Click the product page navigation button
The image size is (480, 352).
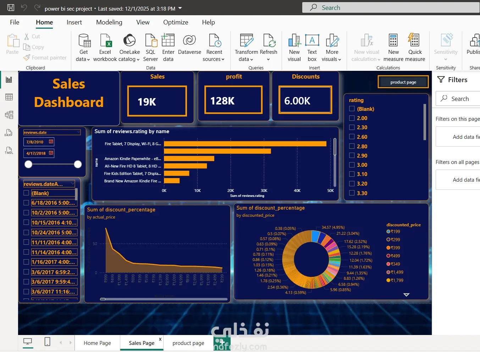tap(403, 82)
